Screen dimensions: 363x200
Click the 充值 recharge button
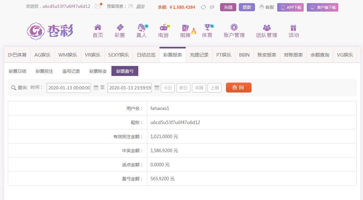click(x=228, y=7)
